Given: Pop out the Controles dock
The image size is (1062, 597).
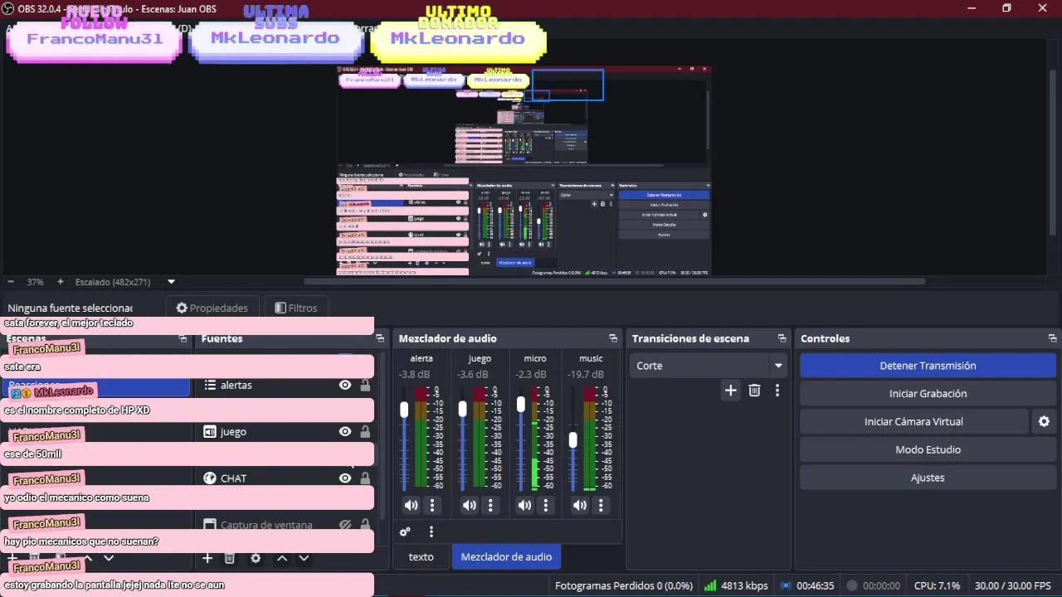Looking at the screenshot, I should point(1052,338).
